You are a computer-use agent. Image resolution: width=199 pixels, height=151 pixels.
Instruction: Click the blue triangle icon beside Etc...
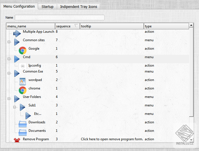point(28,116)
